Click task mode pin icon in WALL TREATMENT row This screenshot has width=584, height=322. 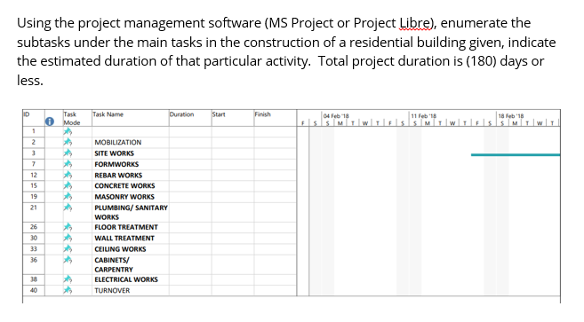click(x=68, y=238)
